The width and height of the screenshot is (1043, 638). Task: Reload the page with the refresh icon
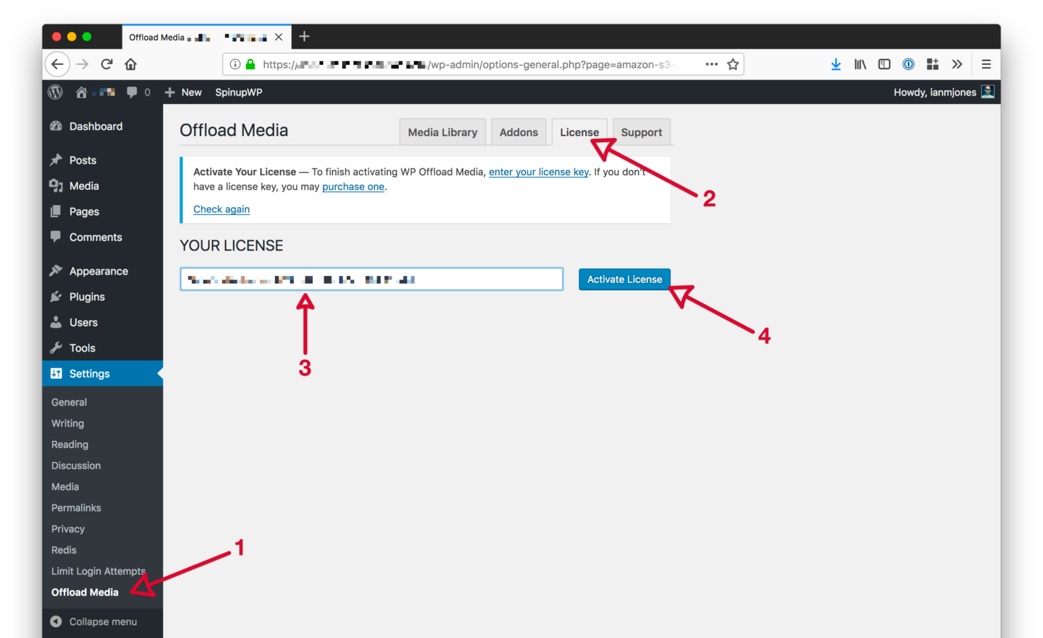106,64
